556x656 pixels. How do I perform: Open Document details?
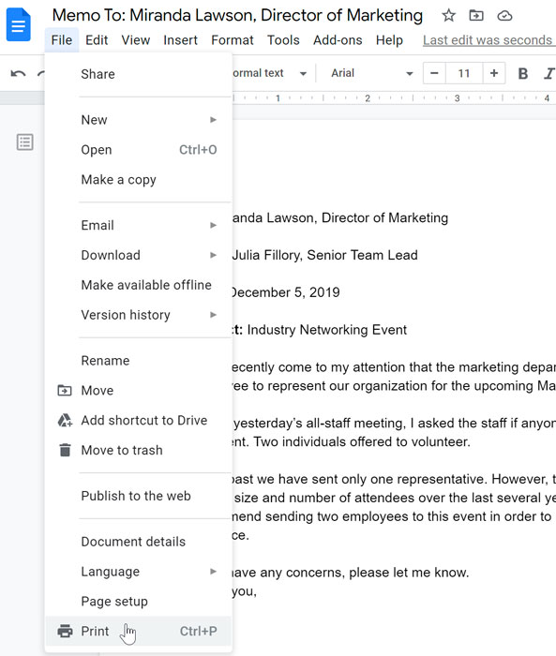[x=138, y=542]
